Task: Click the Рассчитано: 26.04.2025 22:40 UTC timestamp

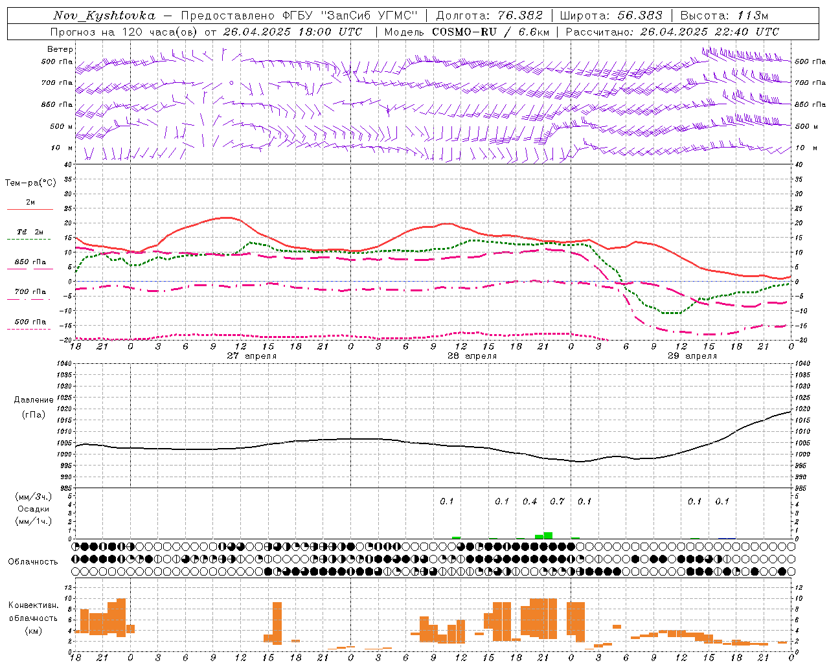Action: tap(672, 32)
